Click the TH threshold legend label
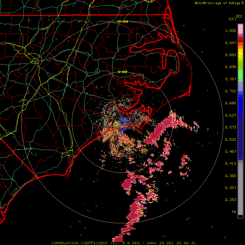This screenshot has height=245, width=245. pos(234,212)
